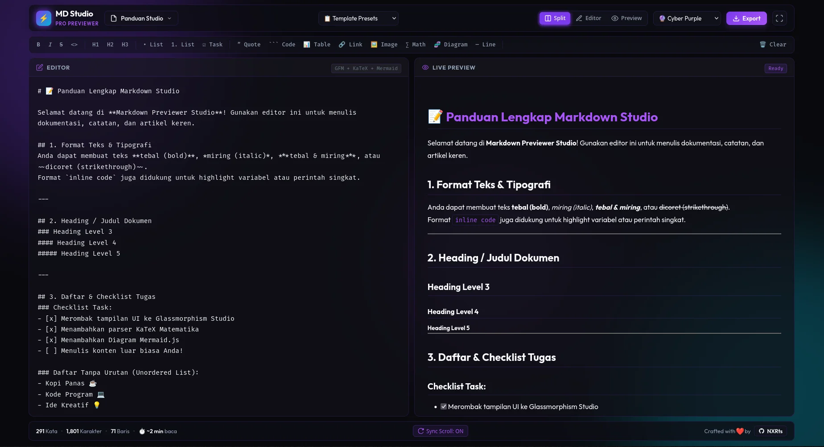Click the 'Checklist Task:' preview heading

(457, 386)
